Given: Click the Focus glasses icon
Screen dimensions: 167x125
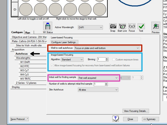Looking at the screenshot, I should tap(132, 26).
